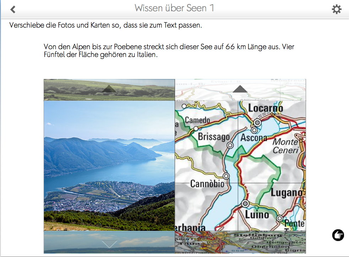Viewport: 349px width, 257px height.
Task: Click the 66 km Länge description text
Action: (x=169, y=51)
